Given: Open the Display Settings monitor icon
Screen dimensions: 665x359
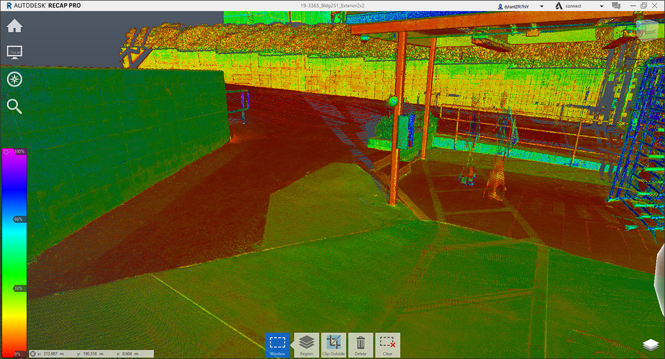Looking at the screenshot, I should coord(14,53).
